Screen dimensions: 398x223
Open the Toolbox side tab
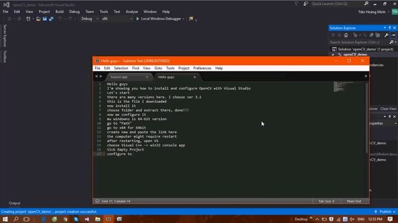click(x=4, y=56)
